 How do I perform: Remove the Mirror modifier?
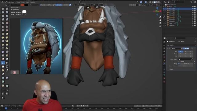click(192, 49)
